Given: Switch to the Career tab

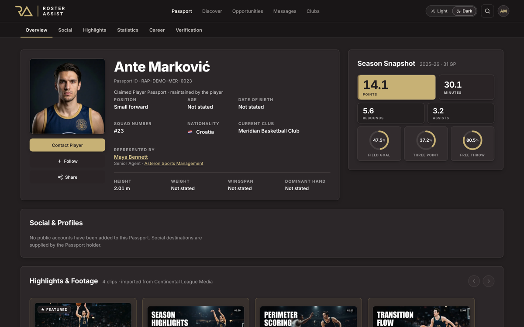Looking at the screenshot, I should coord(157,30).
